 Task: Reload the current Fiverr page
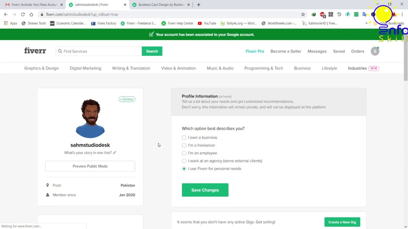(x=23, y=14)
